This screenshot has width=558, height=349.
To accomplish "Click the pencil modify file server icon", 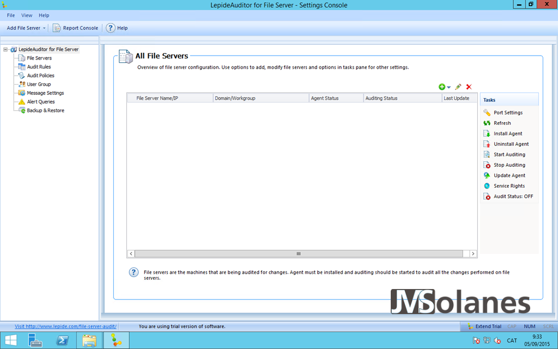I will pos(458,87).
